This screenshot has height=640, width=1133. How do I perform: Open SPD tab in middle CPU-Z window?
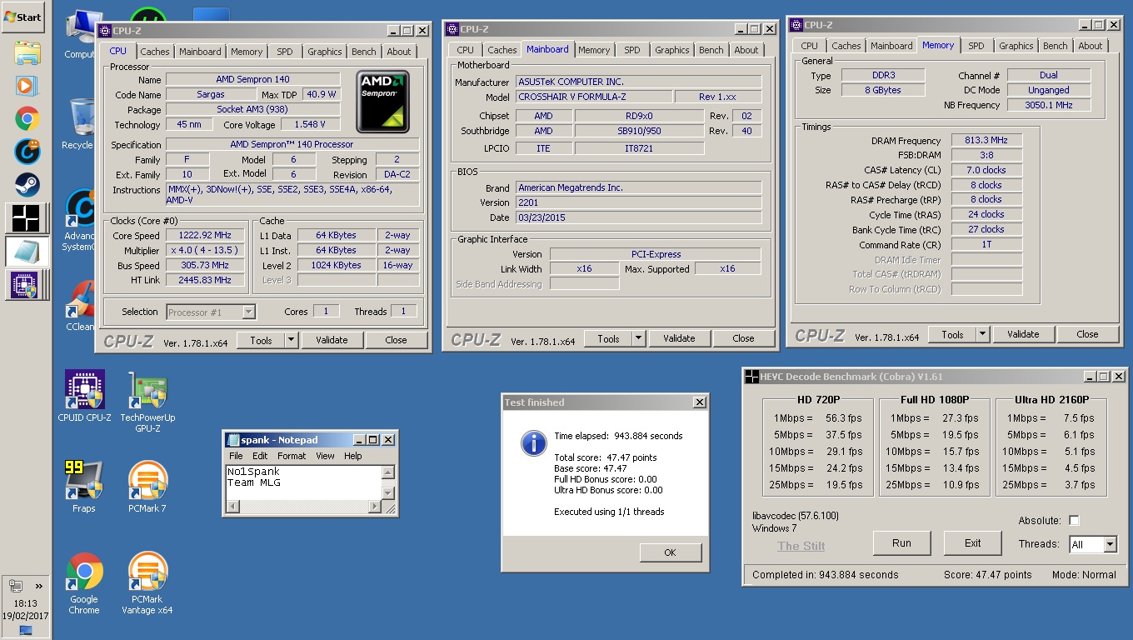(x=632, y=50)
